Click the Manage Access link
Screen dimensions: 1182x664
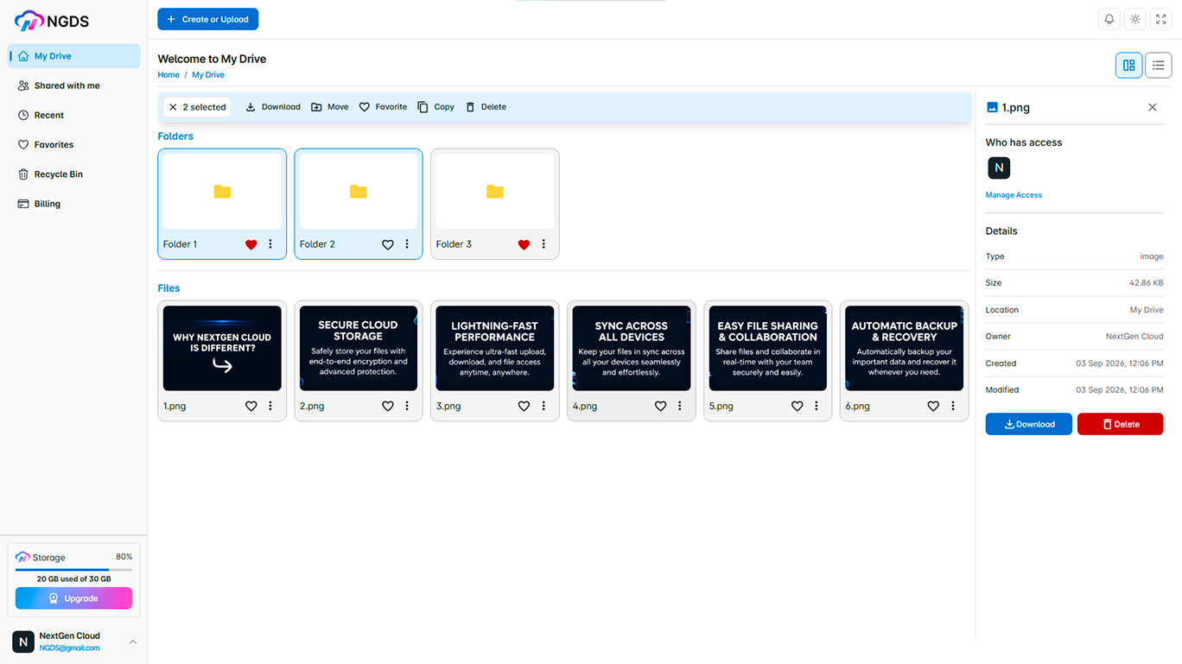1014,195
